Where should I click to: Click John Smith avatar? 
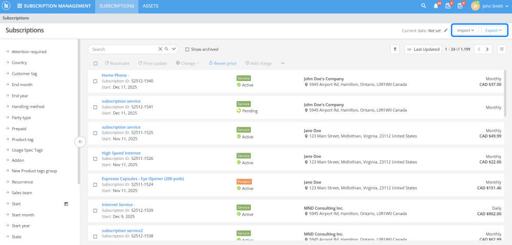click(475, 6)
